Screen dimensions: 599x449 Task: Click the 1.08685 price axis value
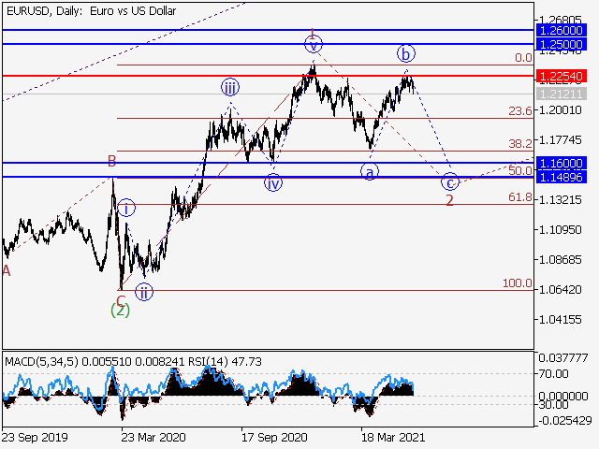(x=560, y=260)
